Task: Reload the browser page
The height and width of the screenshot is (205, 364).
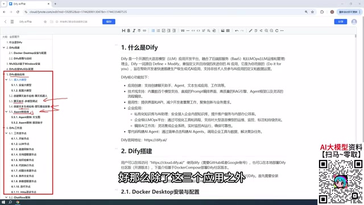Action: point(18,12)
